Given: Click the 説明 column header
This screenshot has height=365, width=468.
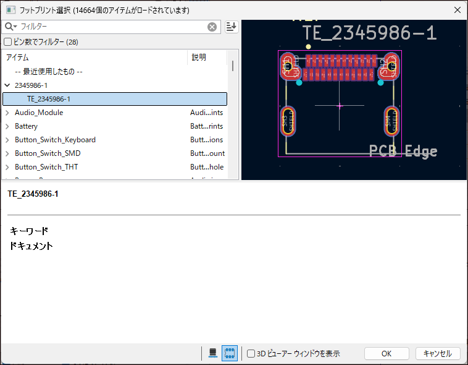Looking at the screenshot, I should 207,58.
